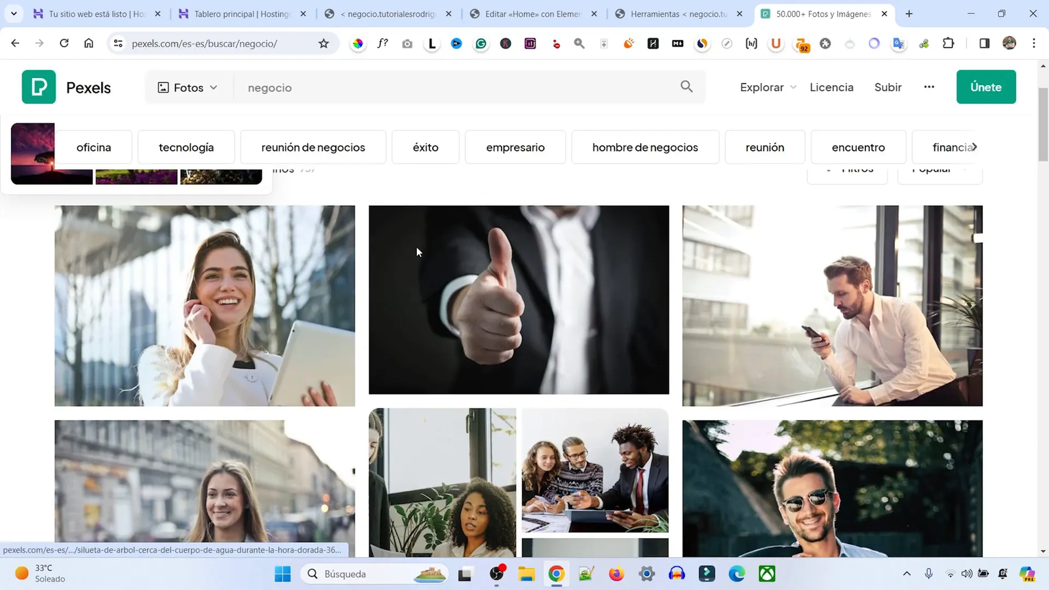1049x590 pixels.
Task: Click the Únete button
Action: [985, 87]
